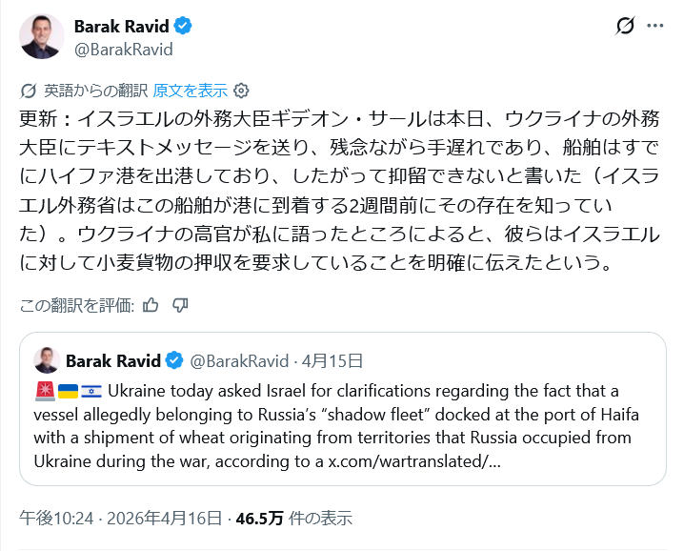Open the 午後10:24 · 2026年4月16日 timestamp
The image size is (684, 551).
click(x=120, y=519)
